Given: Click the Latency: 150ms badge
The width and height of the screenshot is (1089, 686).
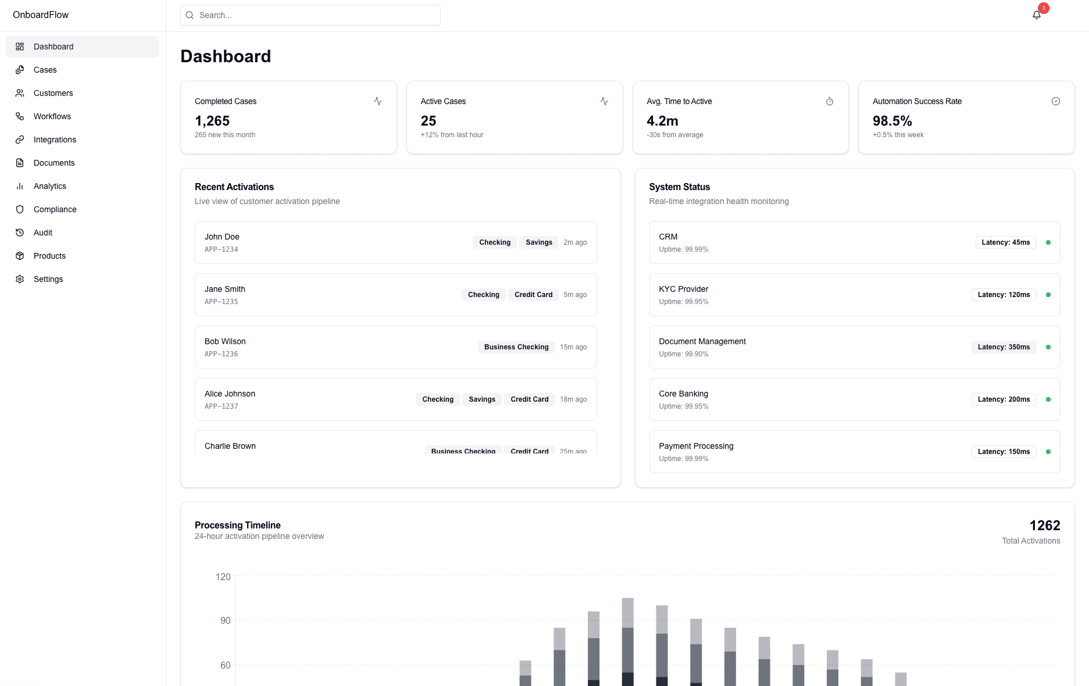Looking at the screenshot, I should [x=1004, y=452].
